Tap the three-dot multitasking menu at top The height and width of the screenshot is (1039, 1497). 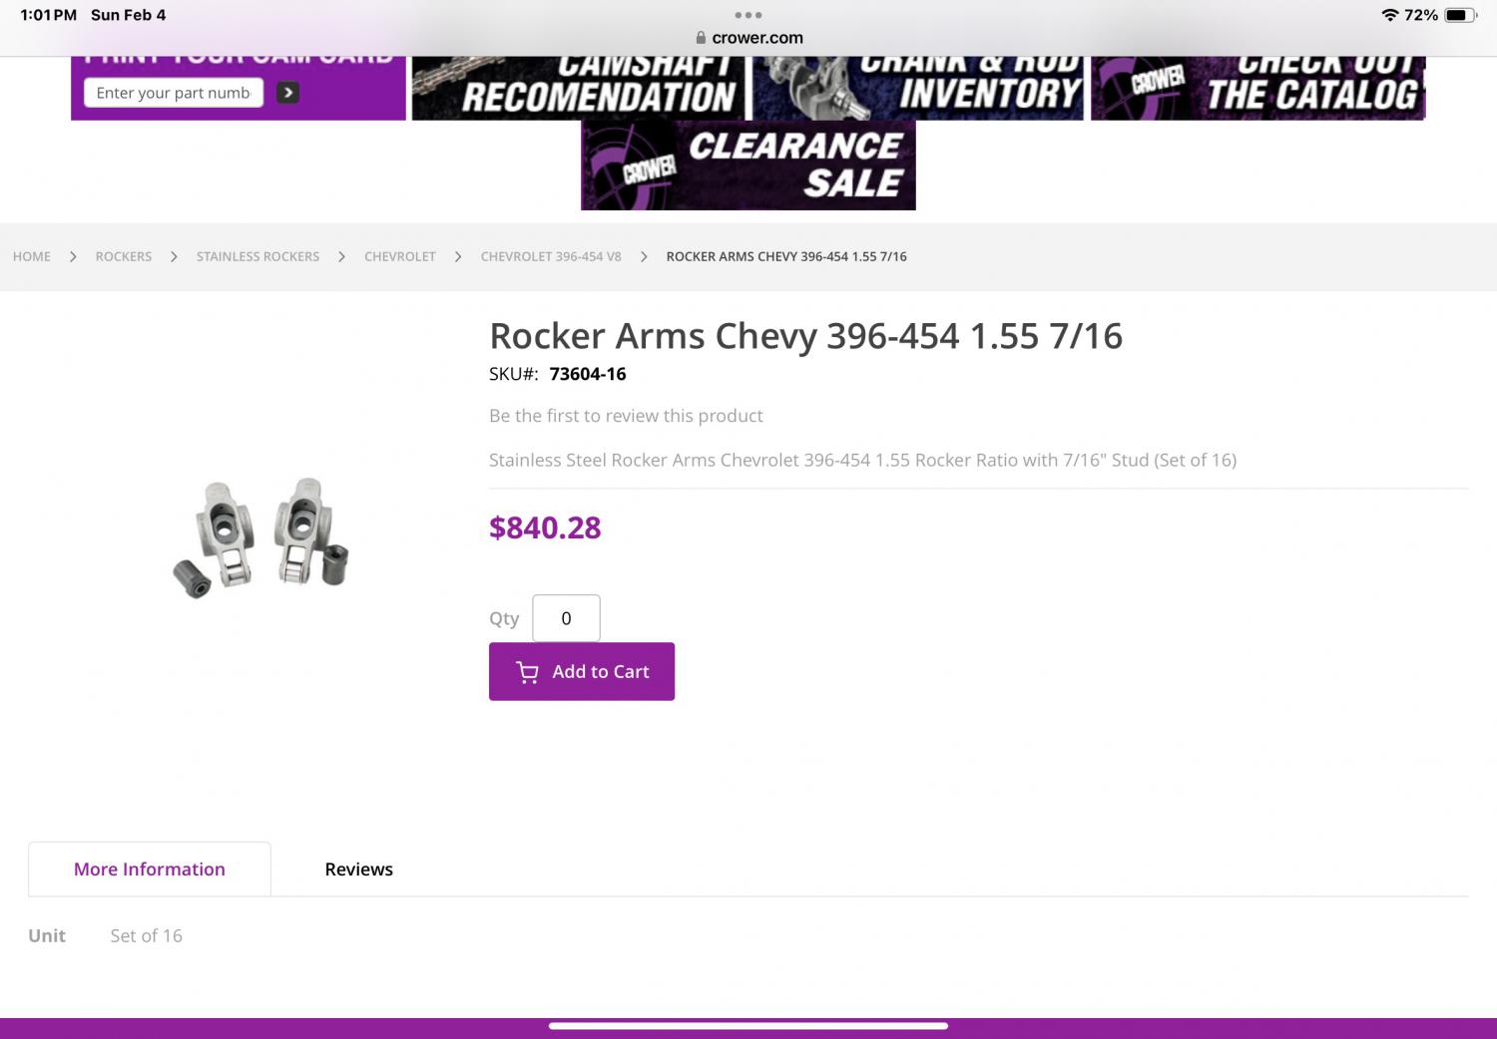click(748, 15)
